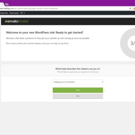This screenshot has width=135, height=135.
Task: Open the Building and Construction industry dropdown
Action: [x=78, y=82]
